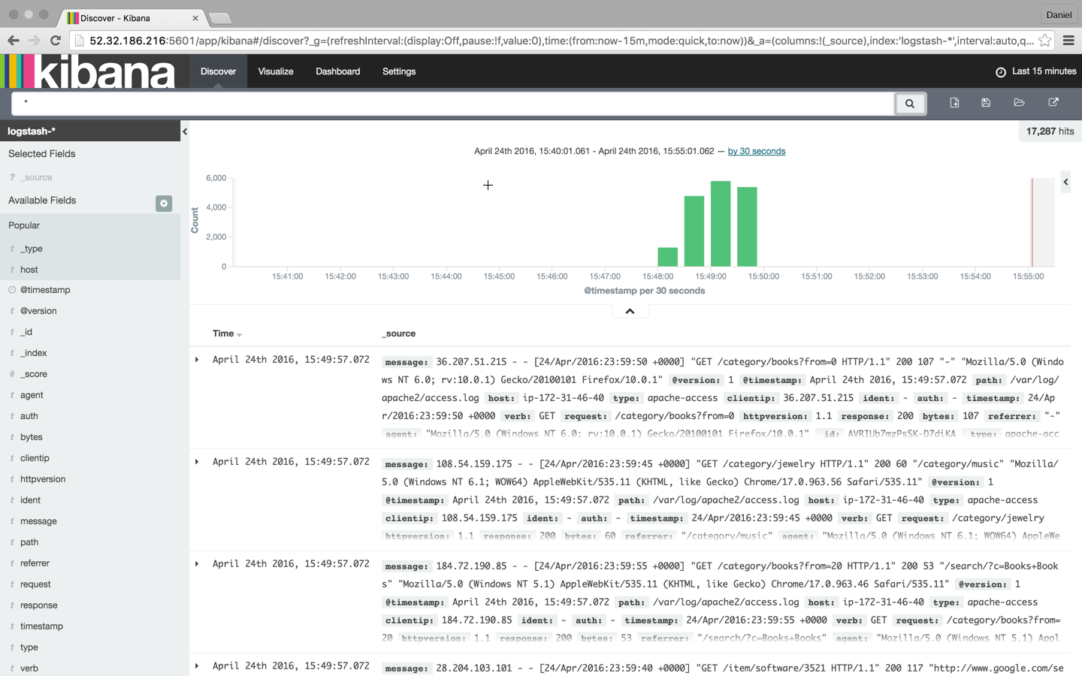Switch to the Visualize tab
Screen dimensions: 1082x676
[x=275, y=71]
